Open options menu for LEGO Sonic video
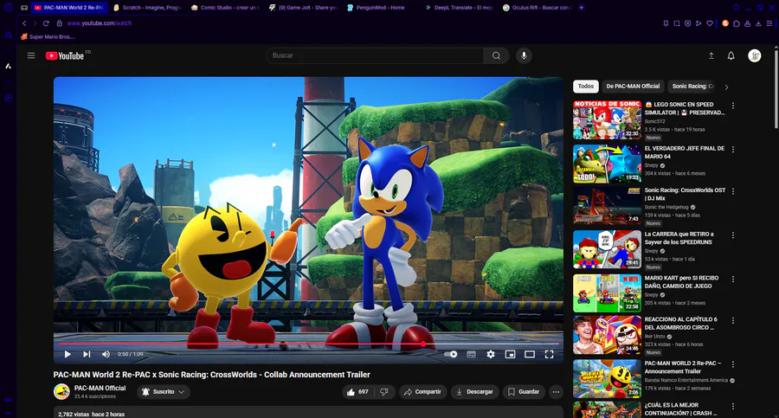The height and width of the screenshot is (418, 779). 733,106
